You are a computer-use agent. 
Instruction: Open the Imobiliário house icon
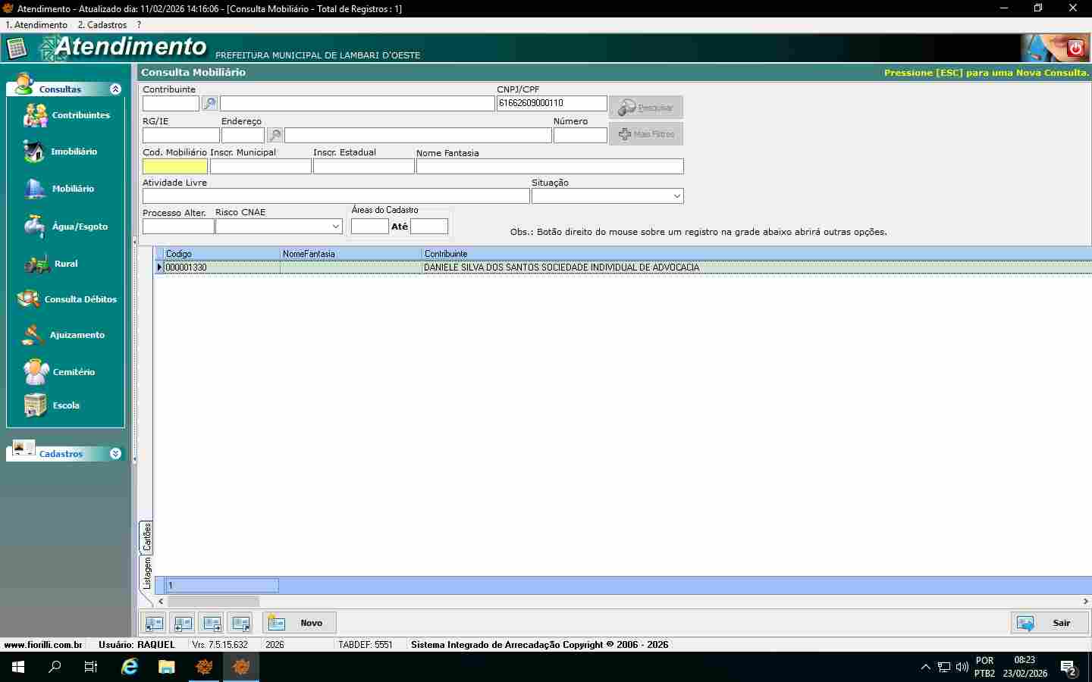34,152
